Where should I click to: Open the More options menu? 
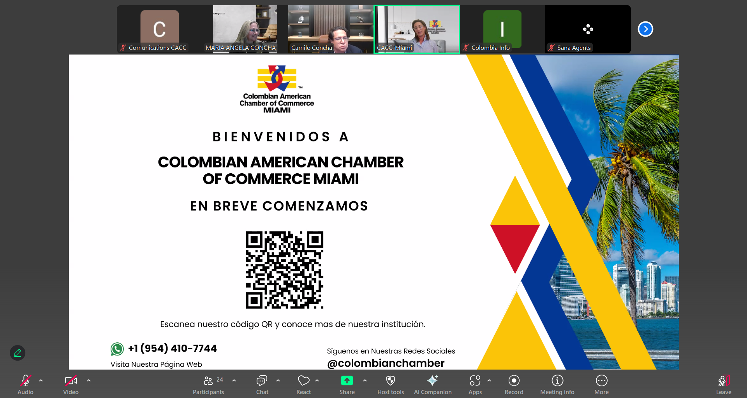click(x=601, y=384)
